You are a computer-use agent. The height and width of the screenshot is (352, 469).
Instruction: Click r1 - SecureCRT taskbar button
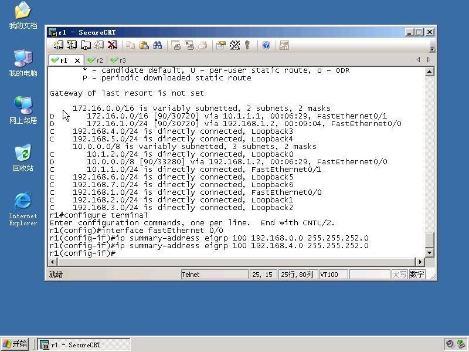(84, 345)
